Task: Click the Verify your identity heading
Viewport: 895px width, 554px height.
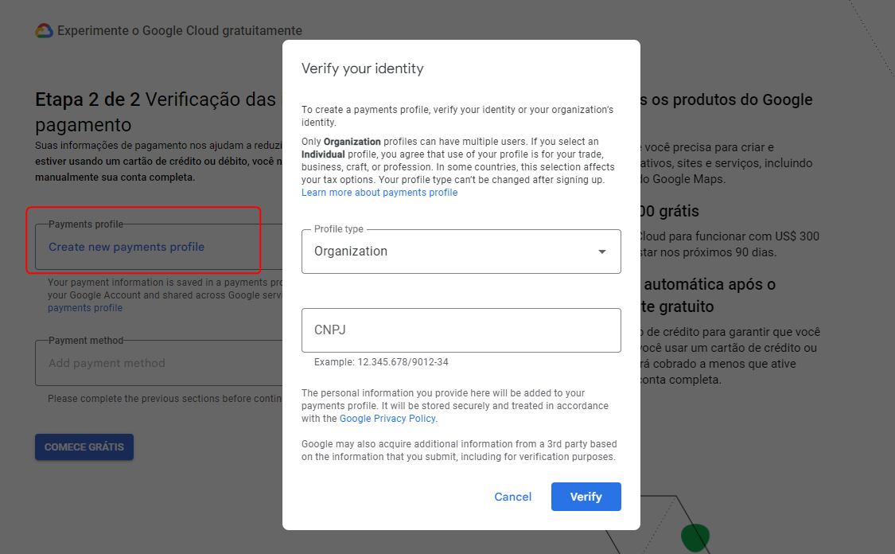Action: tap(363, 68)
